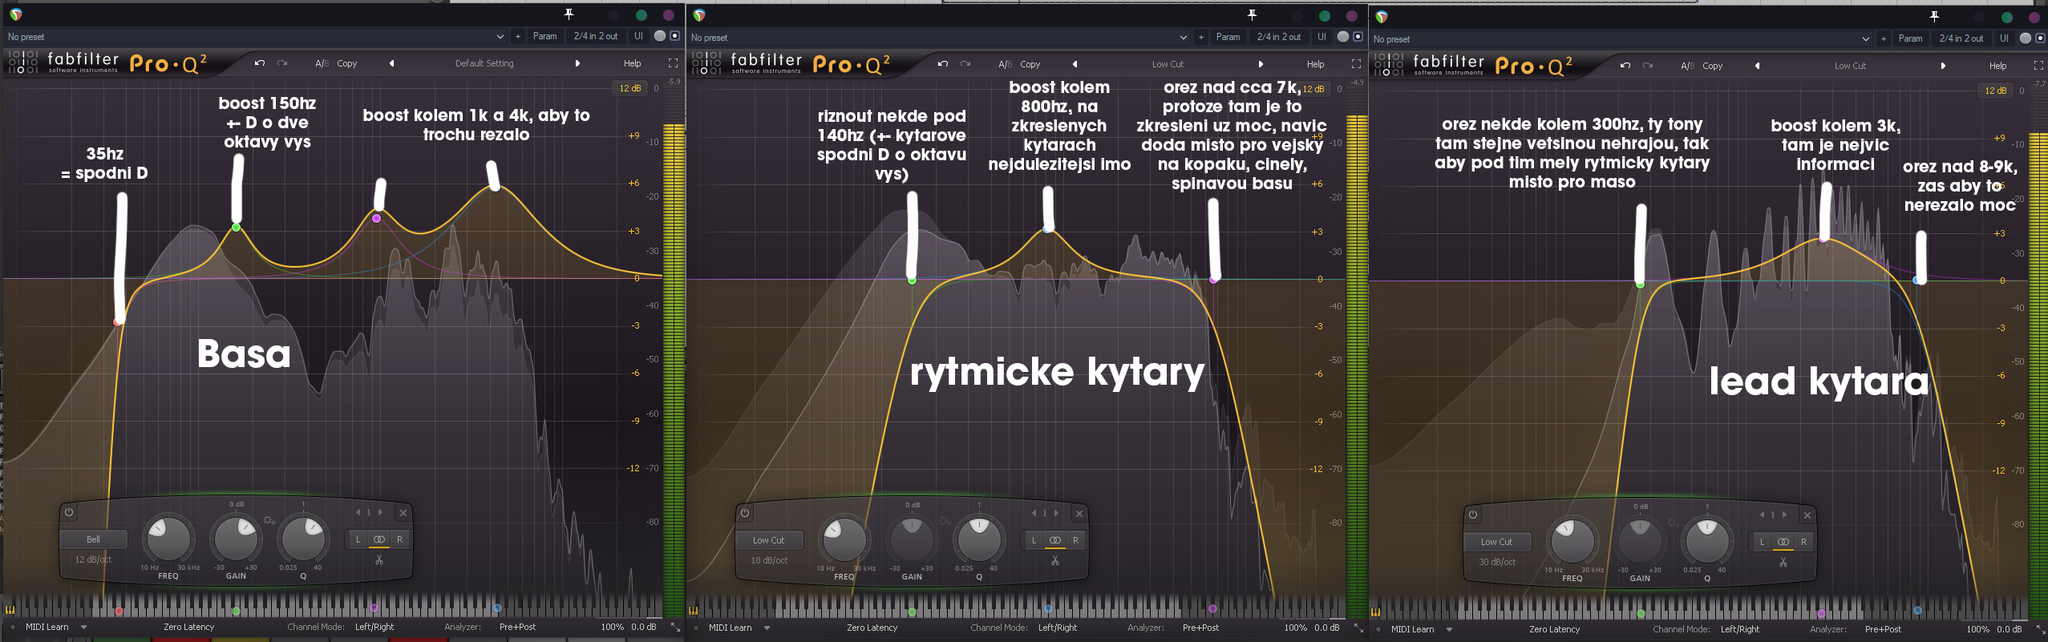Close the band panel showing 18 dB/oct
This screenshot has height=642, width=2048.
[x=1079, y=514]
